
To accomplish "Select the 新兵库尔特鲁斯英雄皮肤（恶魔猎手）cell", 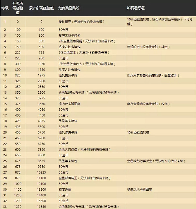I will [x=153, y=76].
